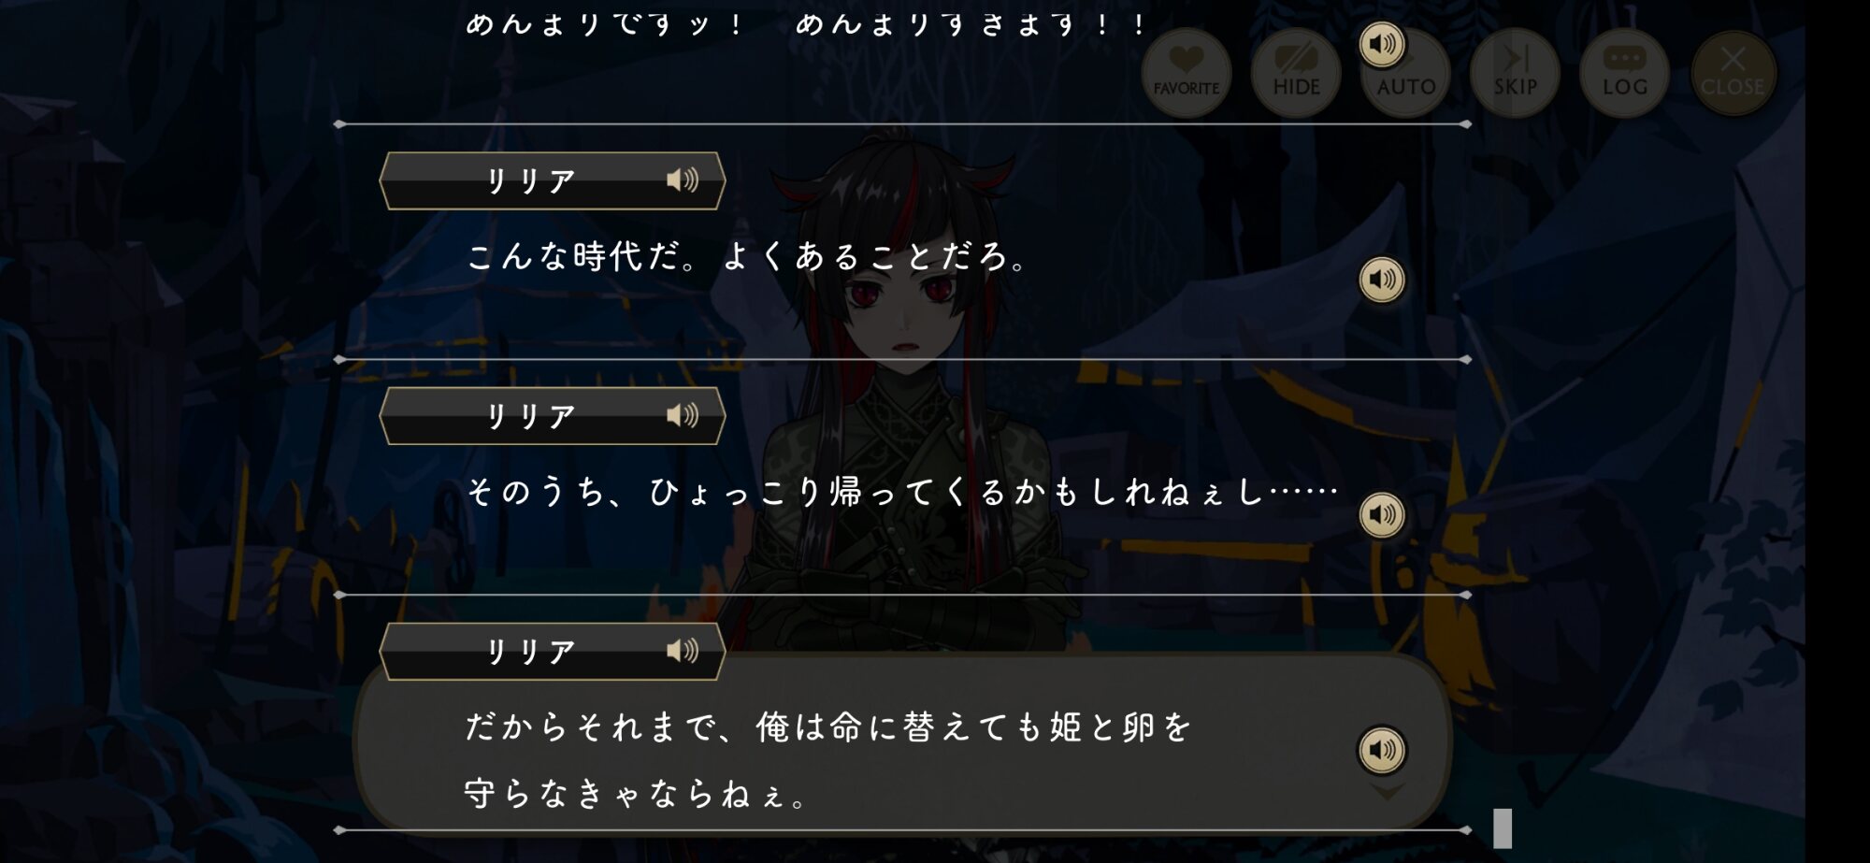Viewport: 1870px width, 863px height.
Task: Skip the scene with the SKIP button
Action: pos(1515,73)
